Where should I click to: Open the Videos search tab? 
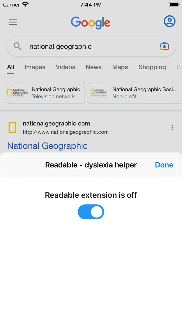(65, 67)
